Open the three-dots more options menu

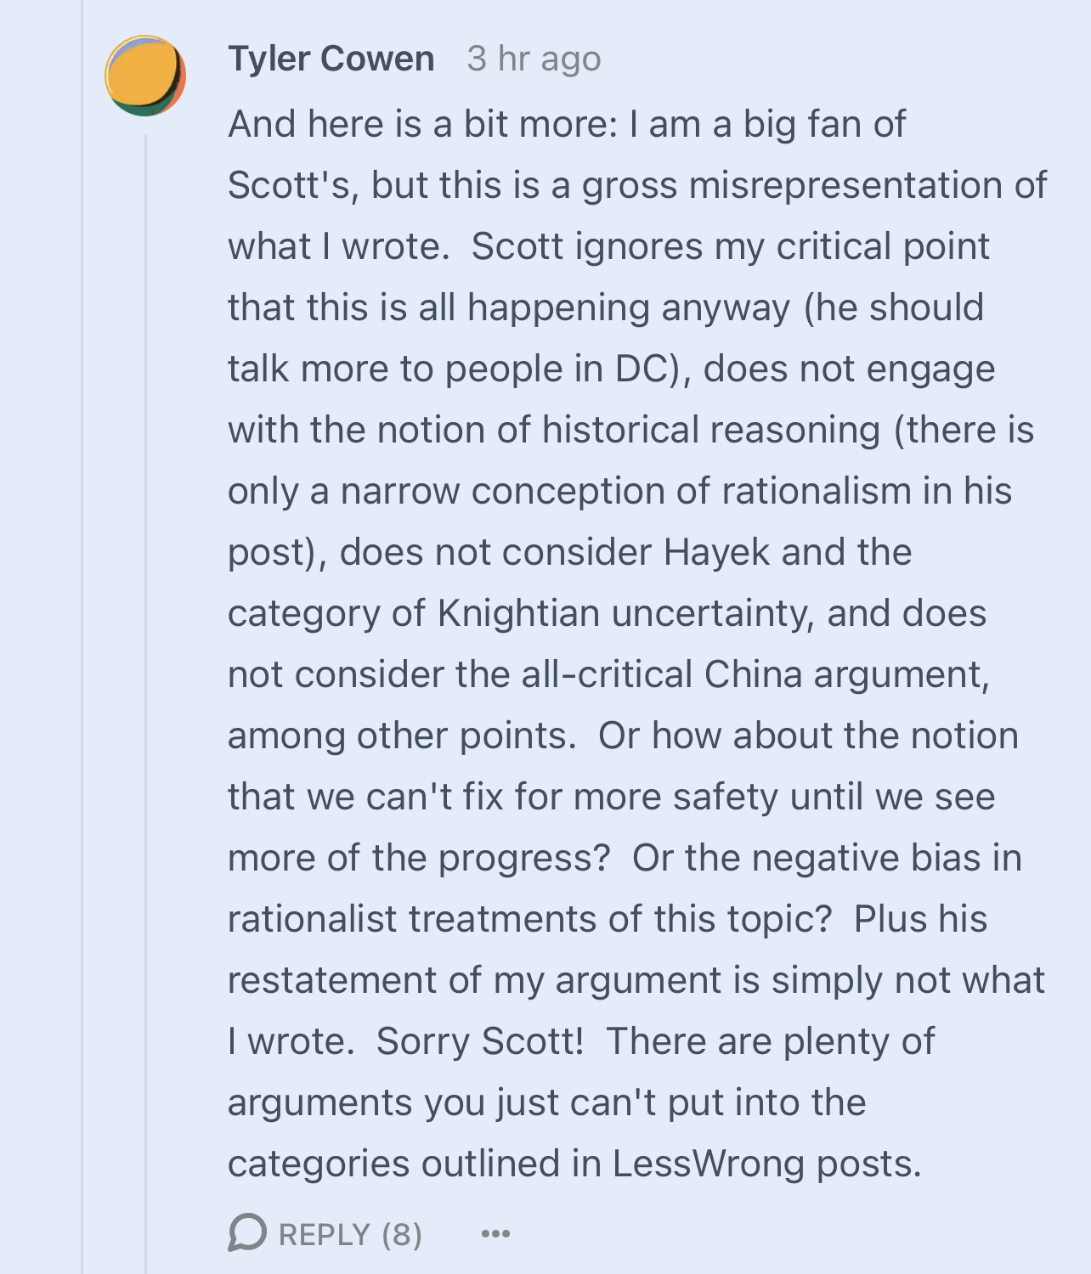pos(495,1234)
